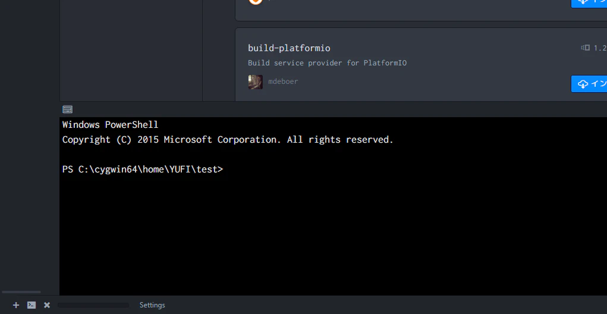Click the terminal panel keyboard icon
607x314 pixels.
click(x=67, y=109)
